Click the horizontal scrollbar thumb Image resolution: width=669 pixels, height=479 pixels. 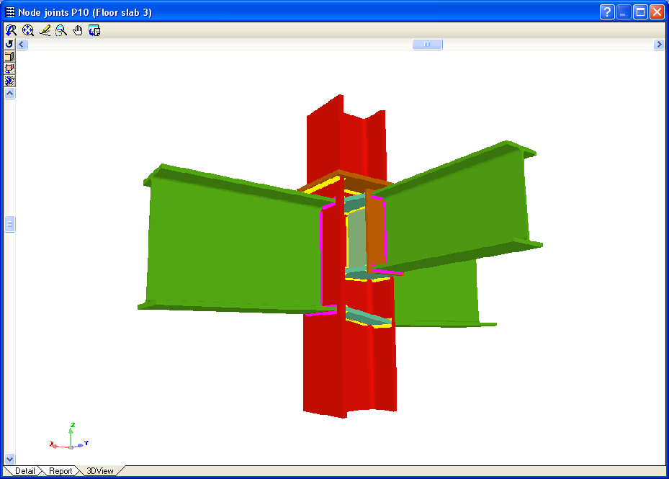coord(427,45)
